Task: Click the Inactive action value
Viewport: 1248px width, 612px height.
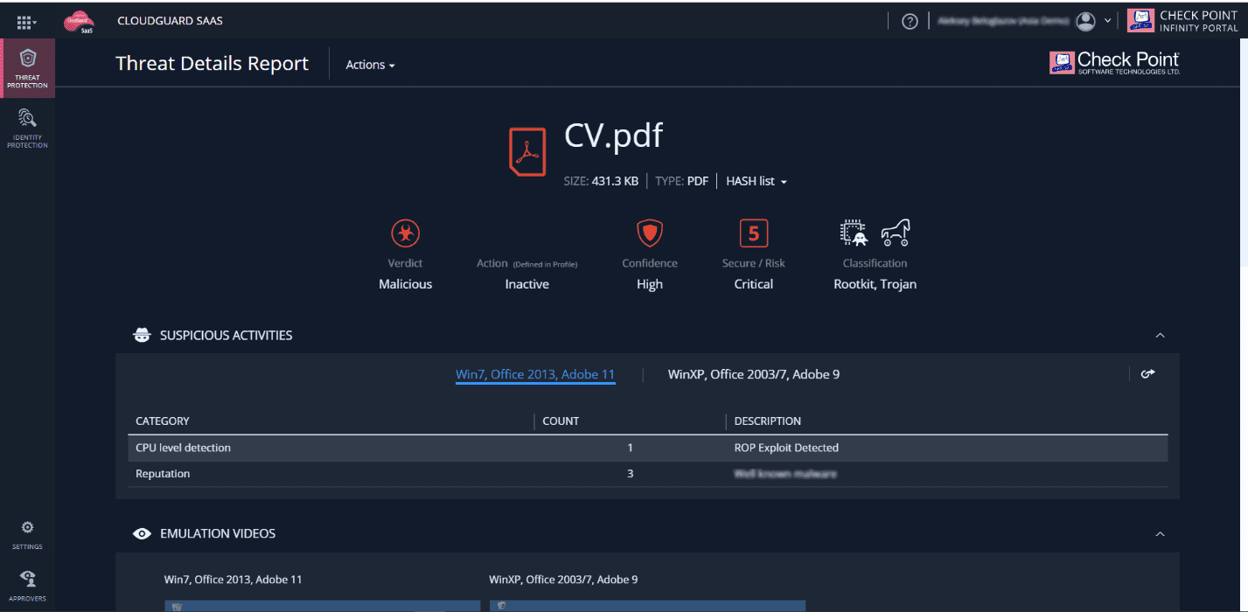Action: [527, 284]
